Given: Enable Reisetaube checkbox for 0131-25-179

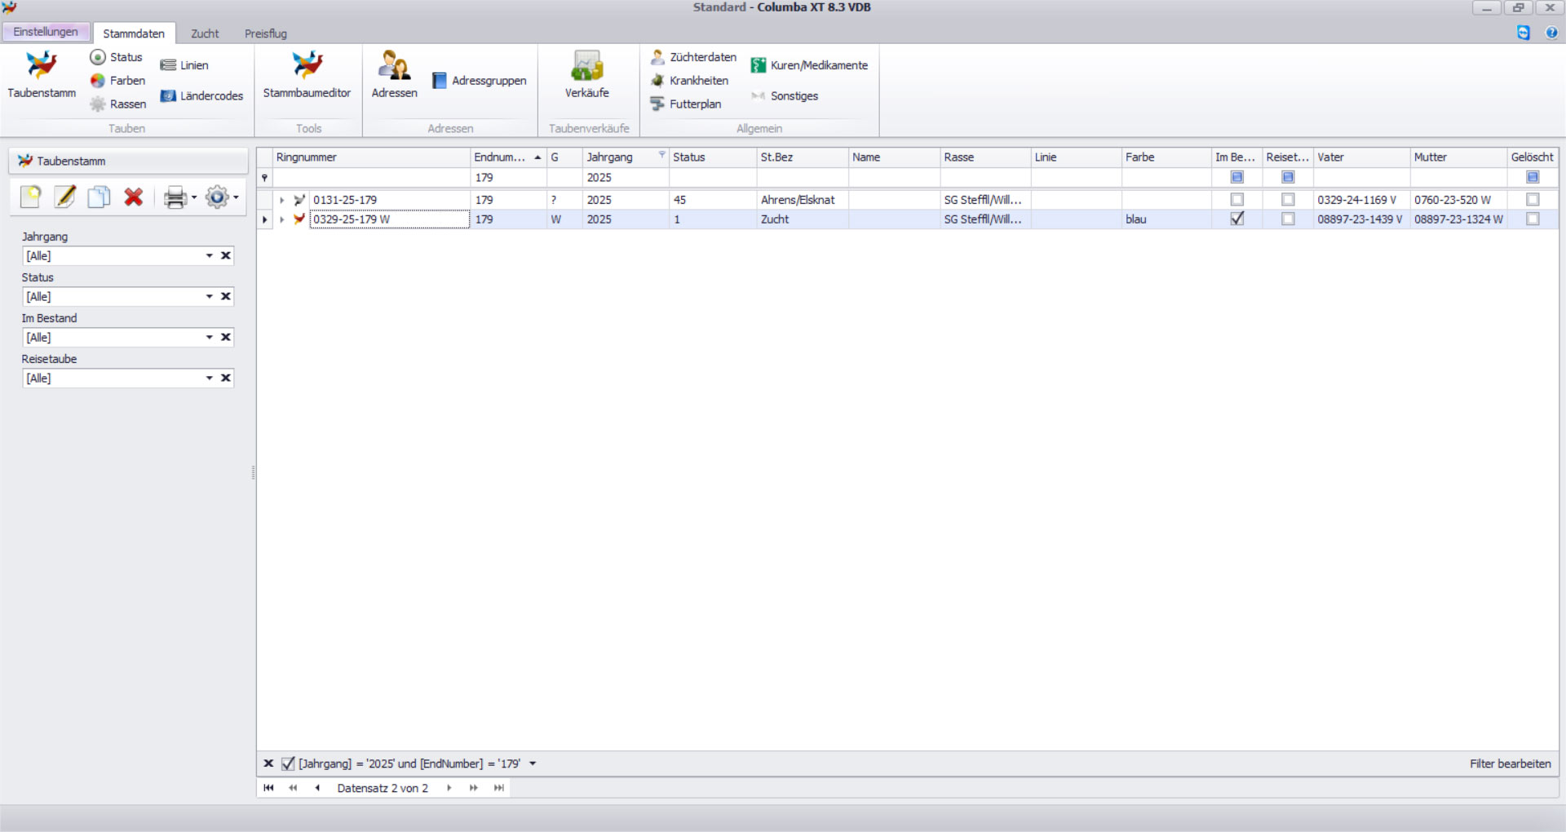Looking at the screenshot, I should 1287,200.
